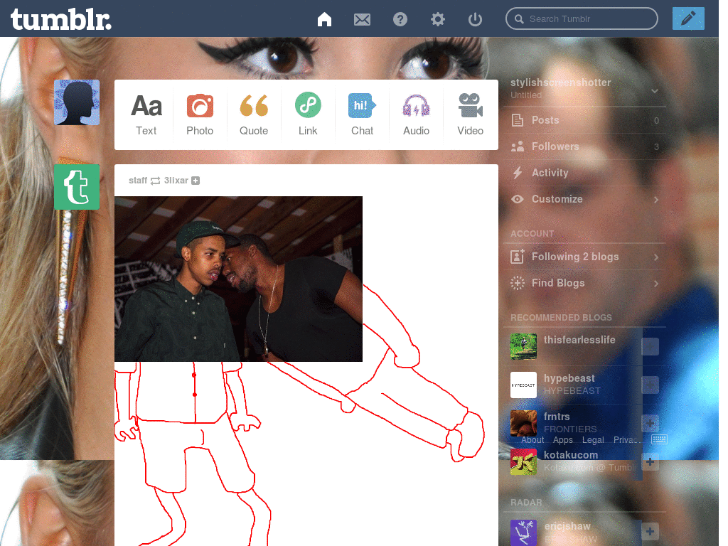Open the reblogged photo of two men
This screenshot has height=546, width=728.
[x=238, y=279]
